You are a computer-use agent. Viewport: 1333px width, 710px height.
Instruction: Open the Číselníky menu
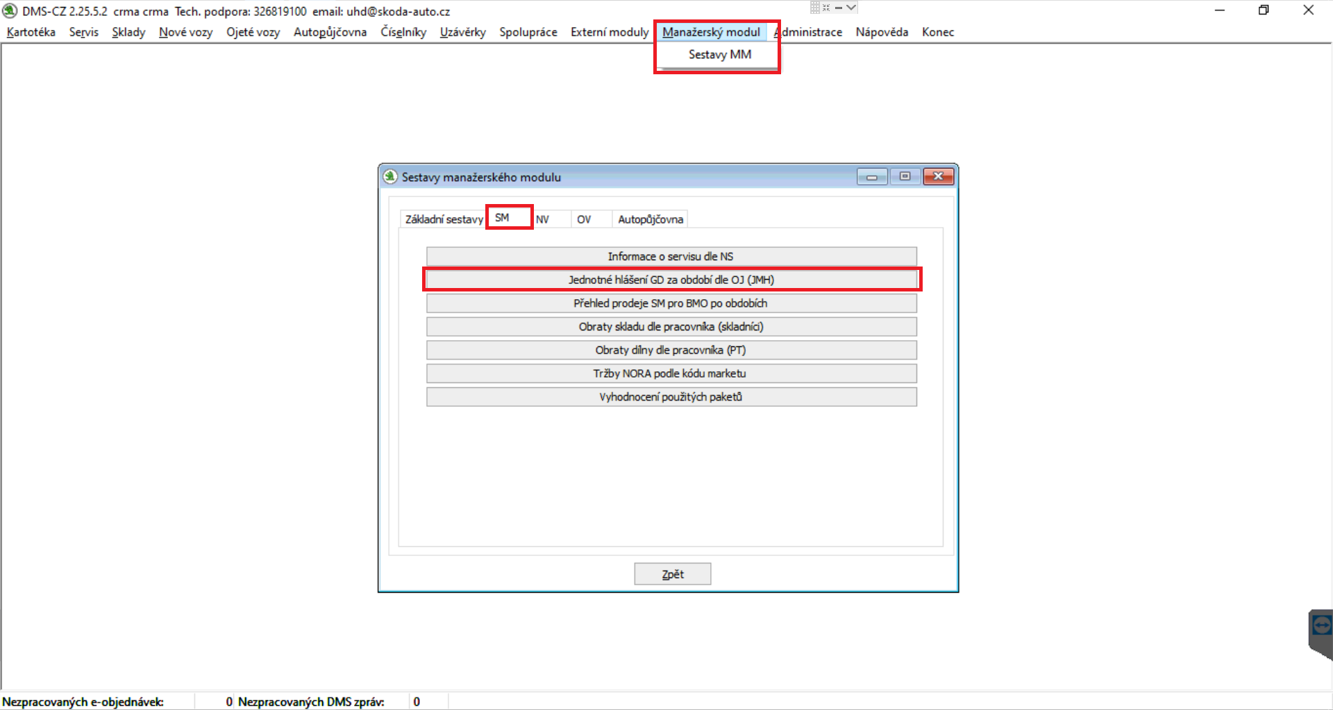coord(403,32)
